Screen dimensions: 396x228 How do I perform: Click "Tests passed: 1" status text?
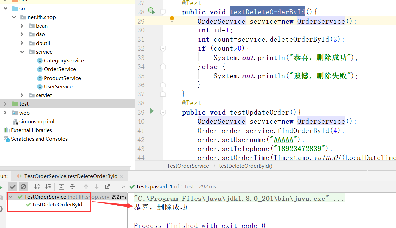pos(154,187)
